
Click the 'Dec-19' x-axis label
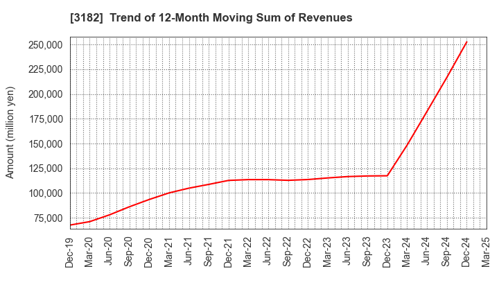[x=69, y=252]
